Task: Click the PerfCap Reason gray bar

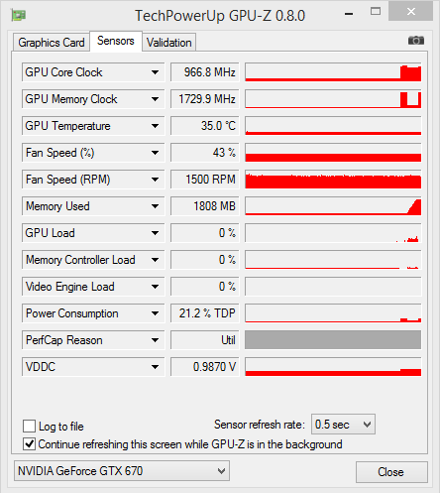Action: (x=333, y=340)
